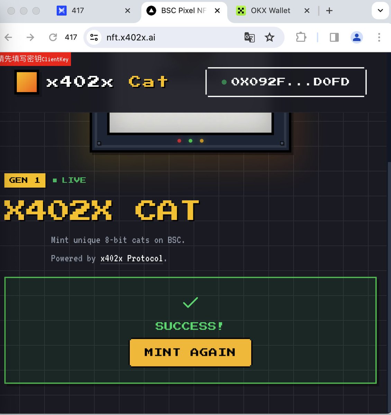
Task: Click the browser back arrow
Action: tap(8, 37)
